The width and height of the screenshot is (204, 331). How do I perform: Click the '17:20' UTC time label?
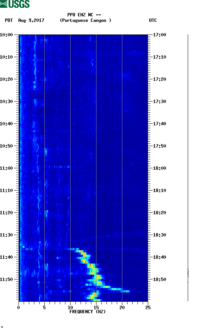tap(159, 79)
